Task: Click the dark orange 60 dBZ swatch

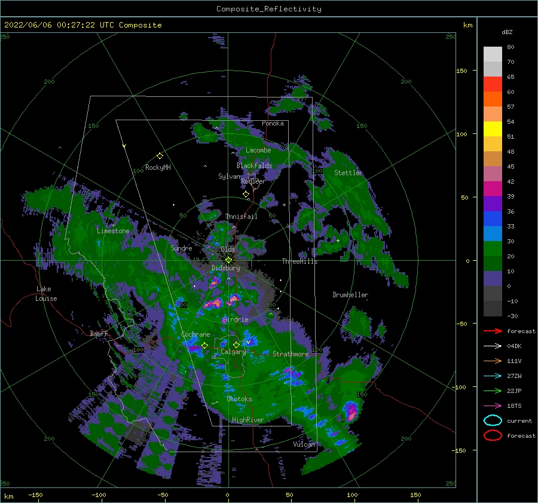Action: pos(493,99)
